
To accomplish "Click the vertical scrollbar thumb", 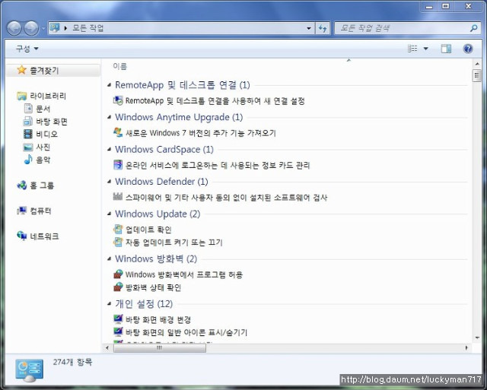I will coord(477,76).
